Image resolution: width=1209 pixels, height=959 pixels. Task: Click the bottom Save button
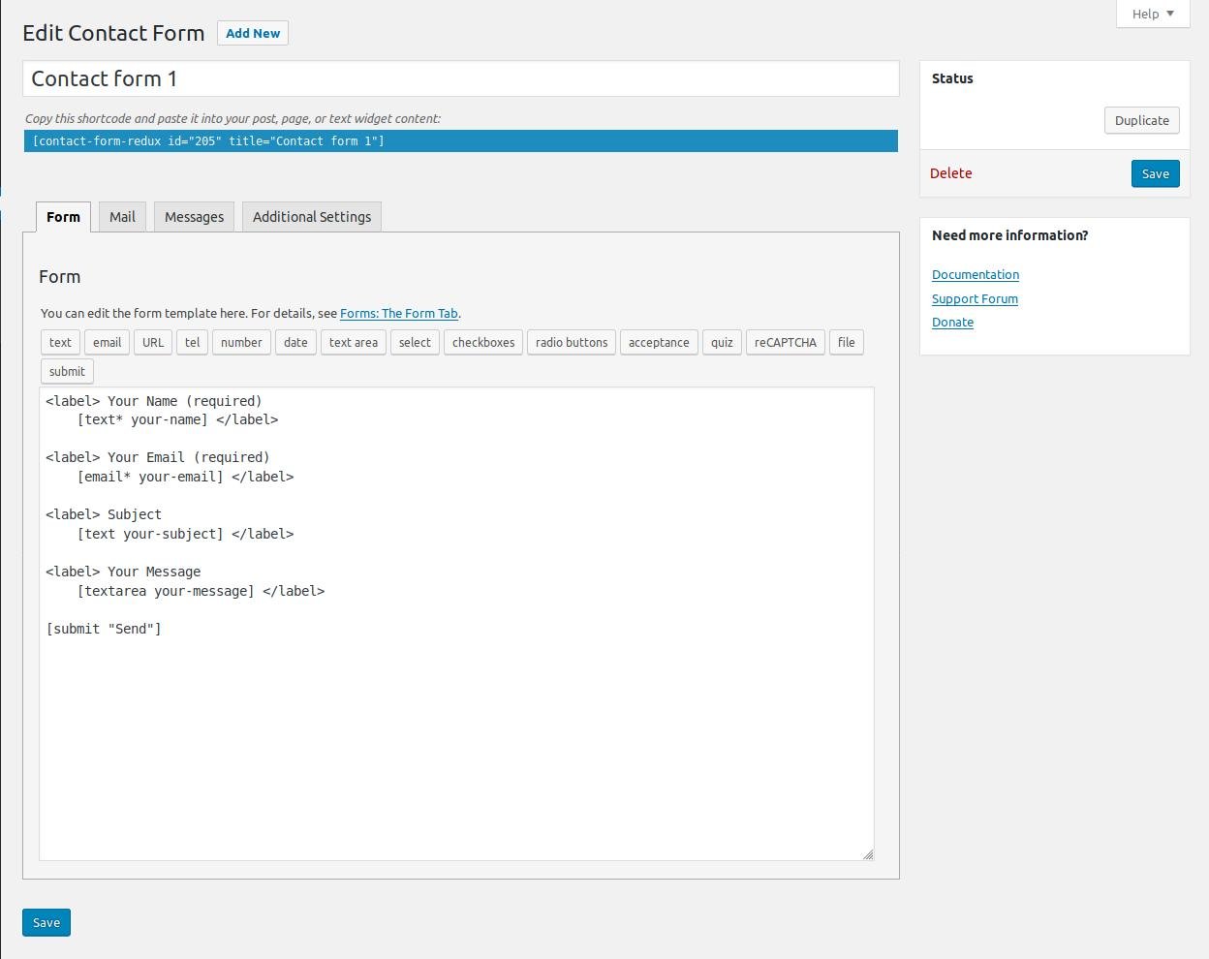46,923
